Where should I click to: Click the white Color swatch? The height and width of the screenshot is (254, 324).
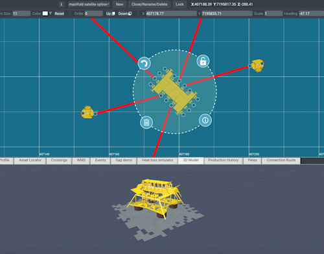[x=45, y=14]
